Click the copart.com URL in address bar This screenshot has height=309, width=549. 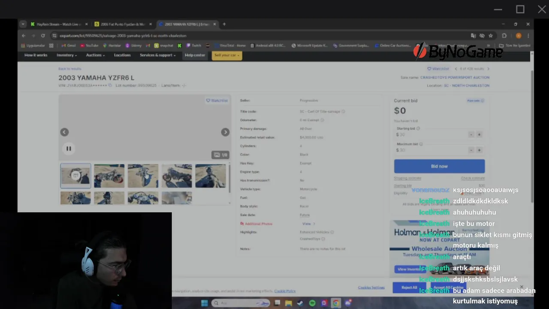coord(123,36)
